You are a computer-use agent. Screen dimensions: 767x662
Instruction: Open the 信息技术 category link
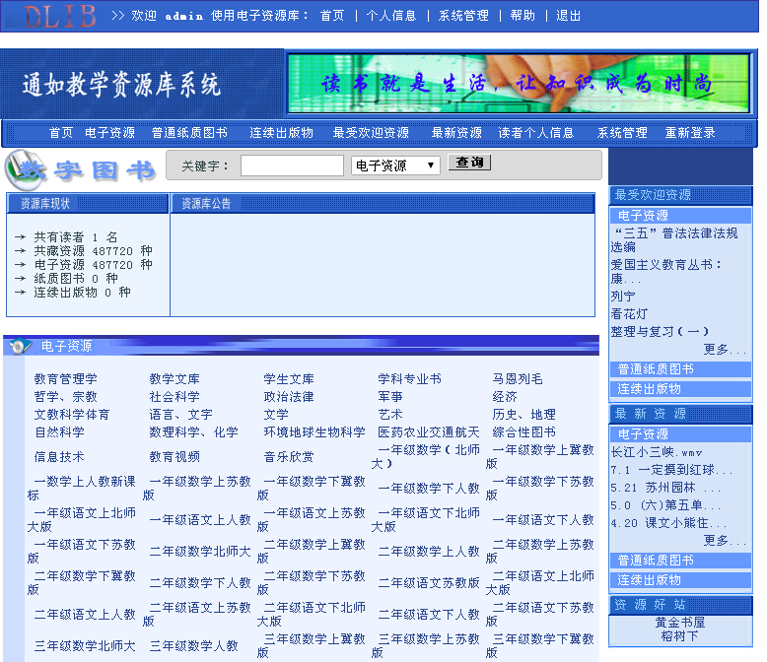click(x=59, y=457)
